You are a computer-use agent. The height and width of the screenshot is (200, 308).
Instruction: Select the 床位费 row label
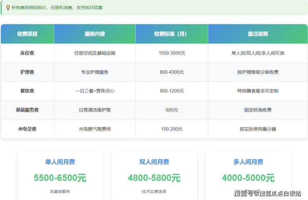pyautogui.click(x=27, y=53)
